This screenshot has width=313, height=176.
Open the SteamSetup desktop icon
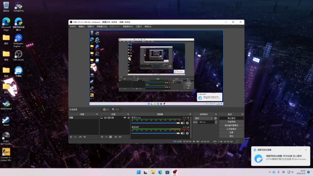pos(6,105)
